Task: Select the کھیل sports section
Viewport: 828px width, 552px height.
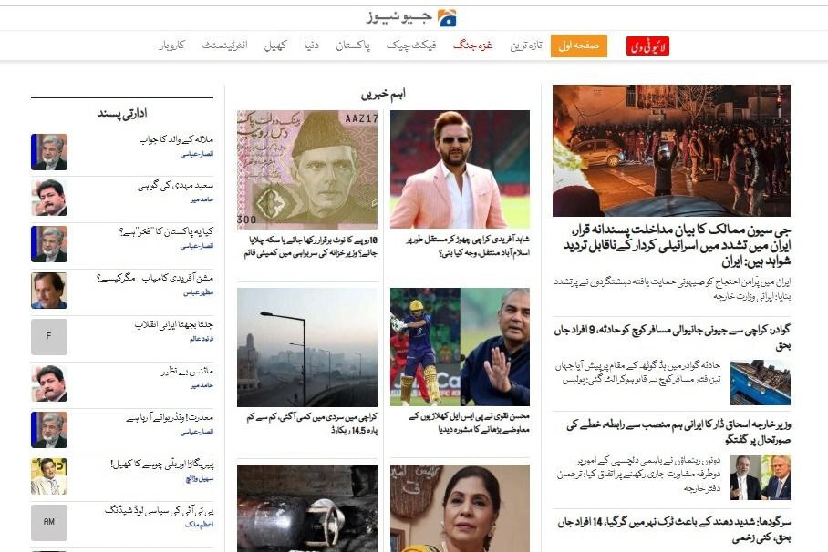Action: tap(275, 46)
